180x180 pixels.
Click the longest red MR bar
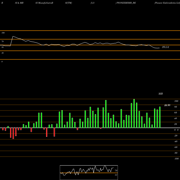13,133
